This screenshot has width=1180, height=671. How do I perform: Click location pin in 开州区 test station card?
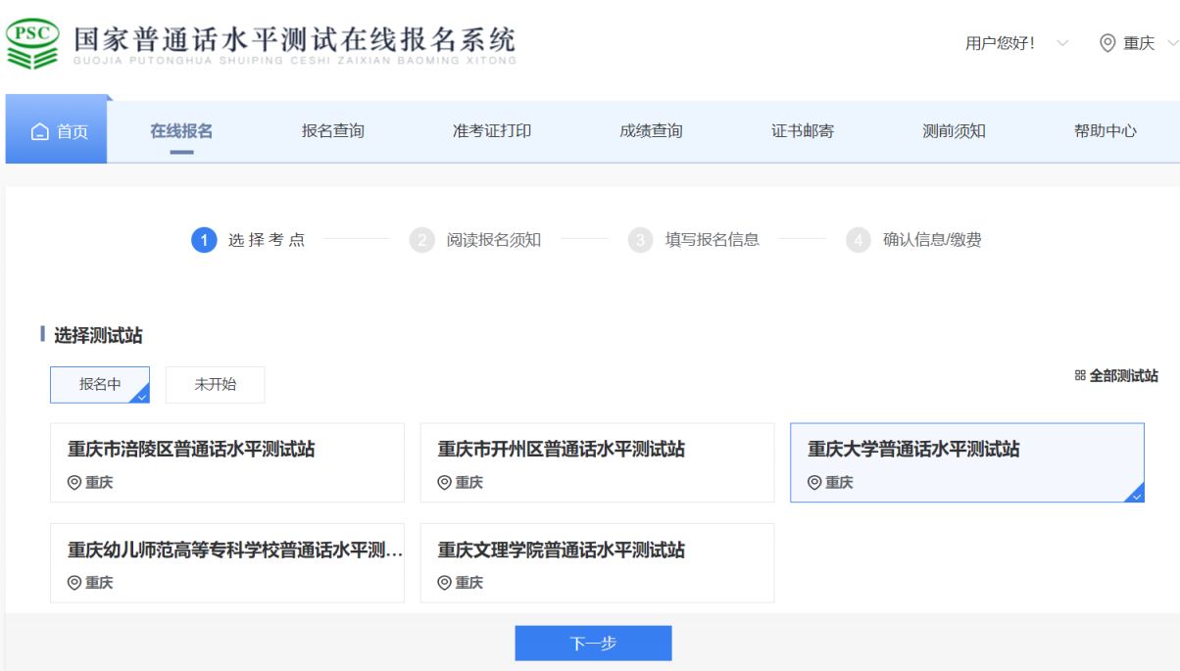[444, 482]
